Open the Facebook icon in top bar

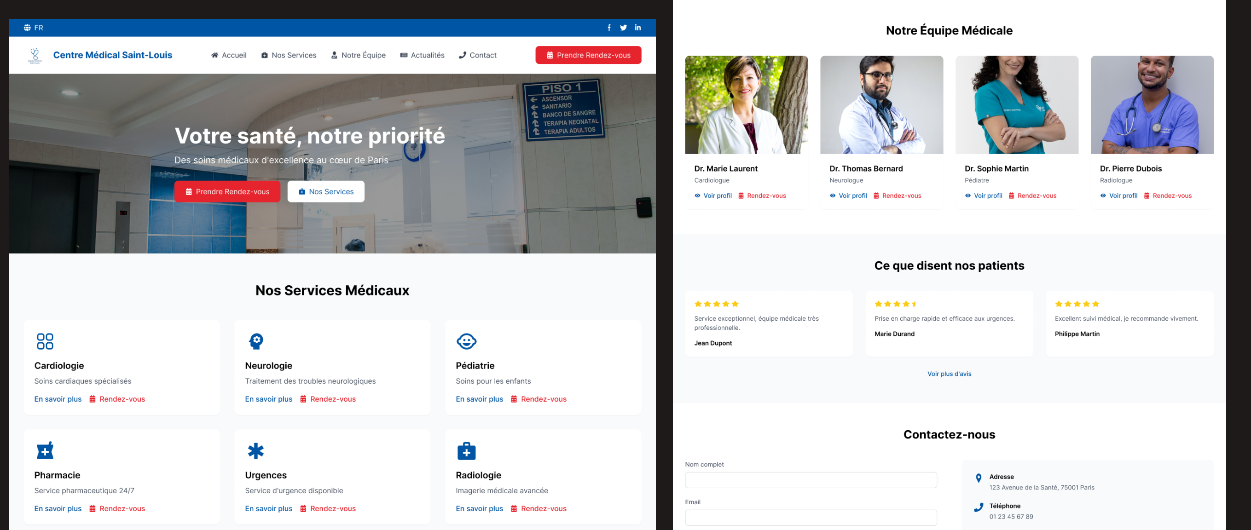click(609, 28)
